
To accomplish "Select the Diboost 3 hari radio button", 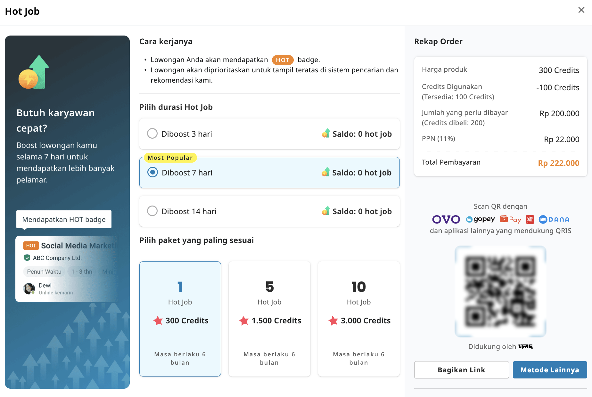I will (x=152, y=134).
